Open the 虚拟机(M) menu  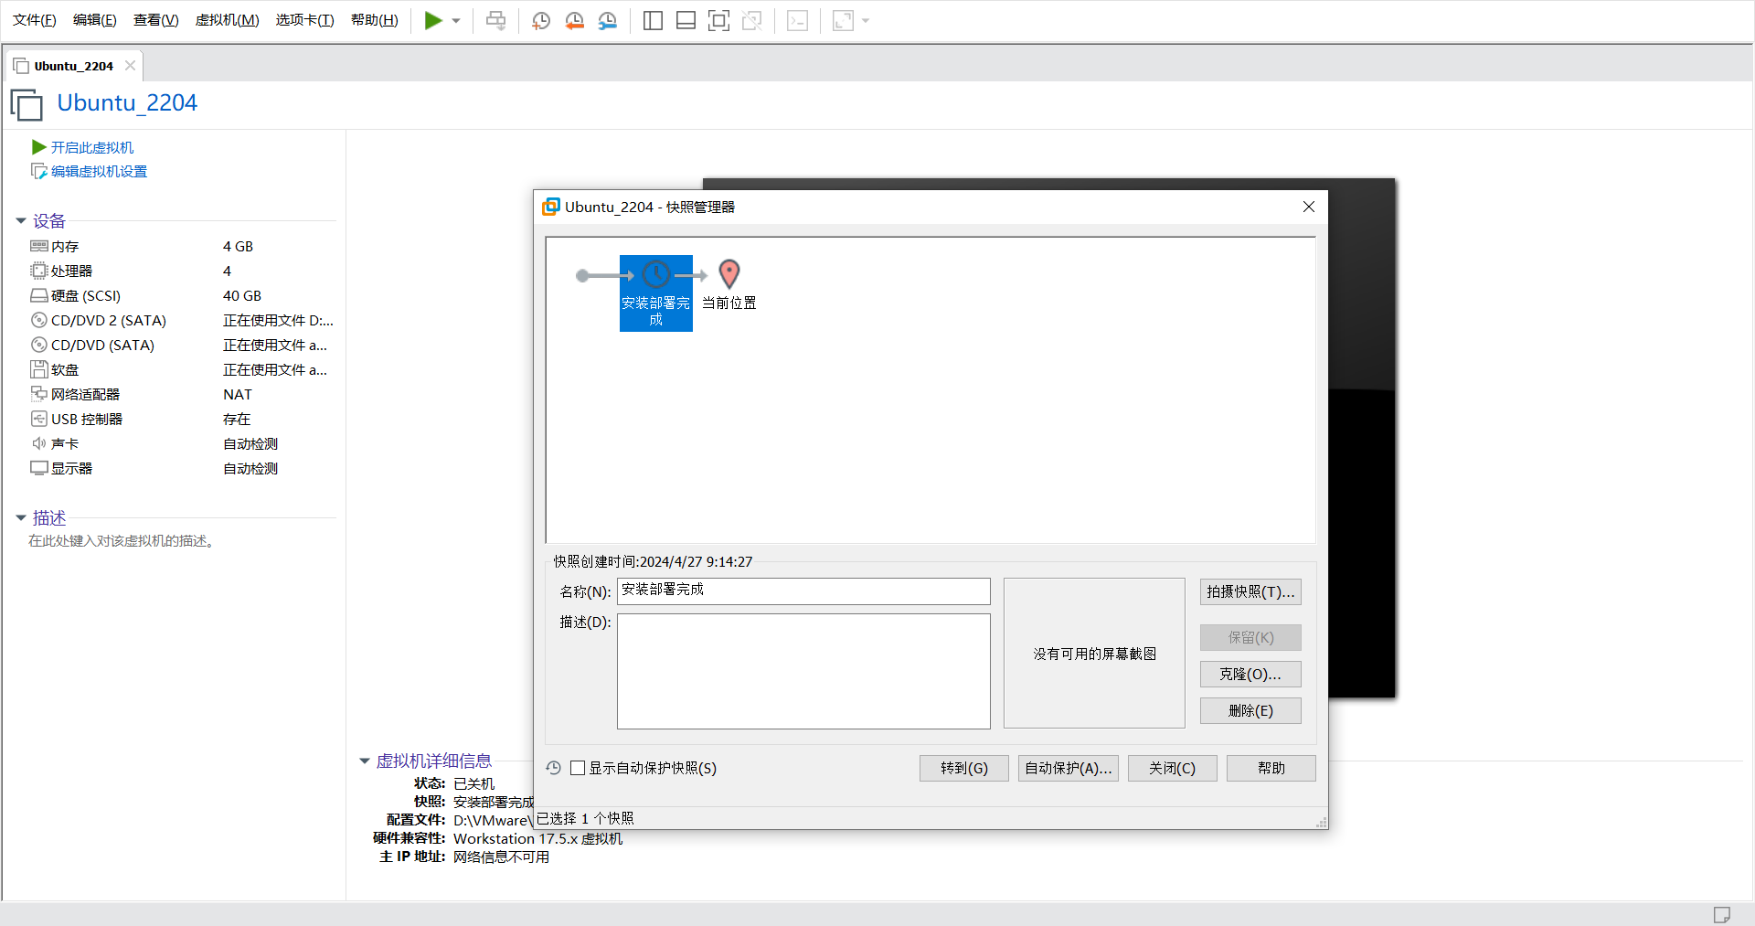tap(228, 20)
